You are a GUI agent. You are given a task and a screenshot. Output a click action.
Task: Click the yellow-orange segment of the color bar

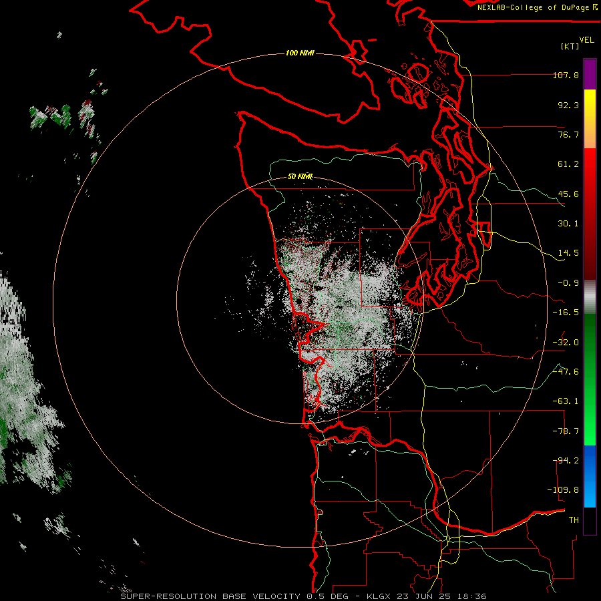[590, 119]
